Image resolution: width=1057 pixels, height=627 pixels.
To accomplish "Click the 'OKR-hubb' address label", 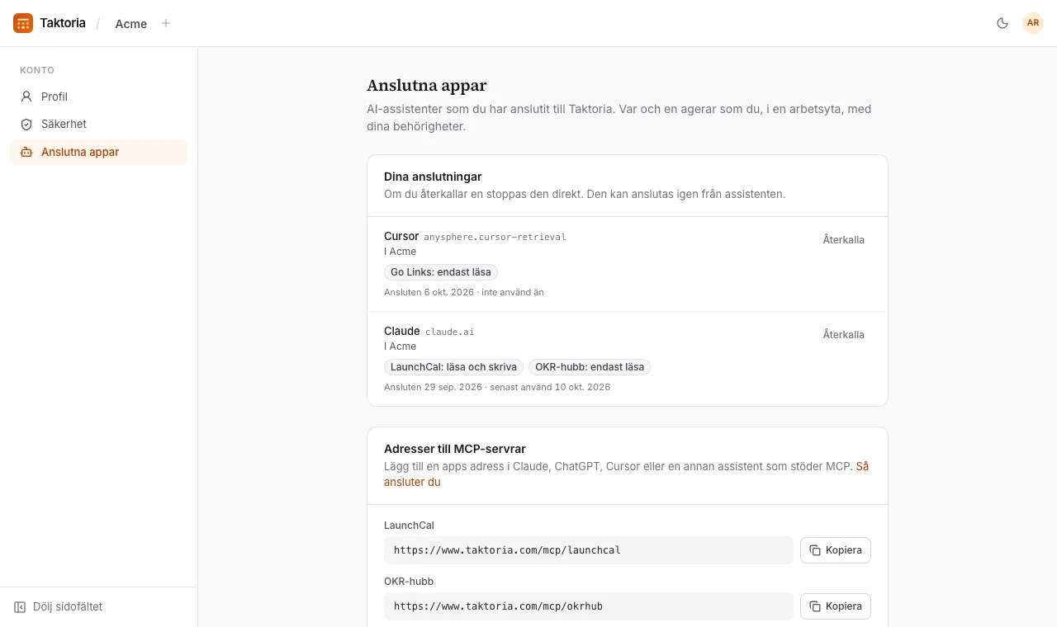I will 409,582.
